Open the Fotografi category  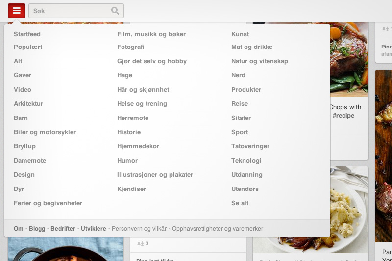131,47
